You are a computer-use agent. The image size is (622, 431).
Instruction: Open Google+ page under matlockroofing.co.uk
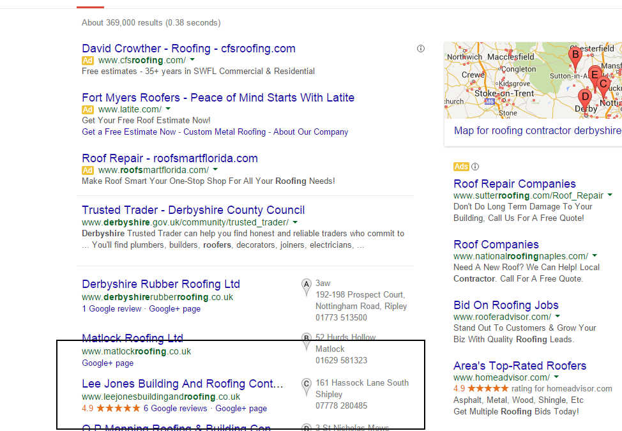coord(108,363)
